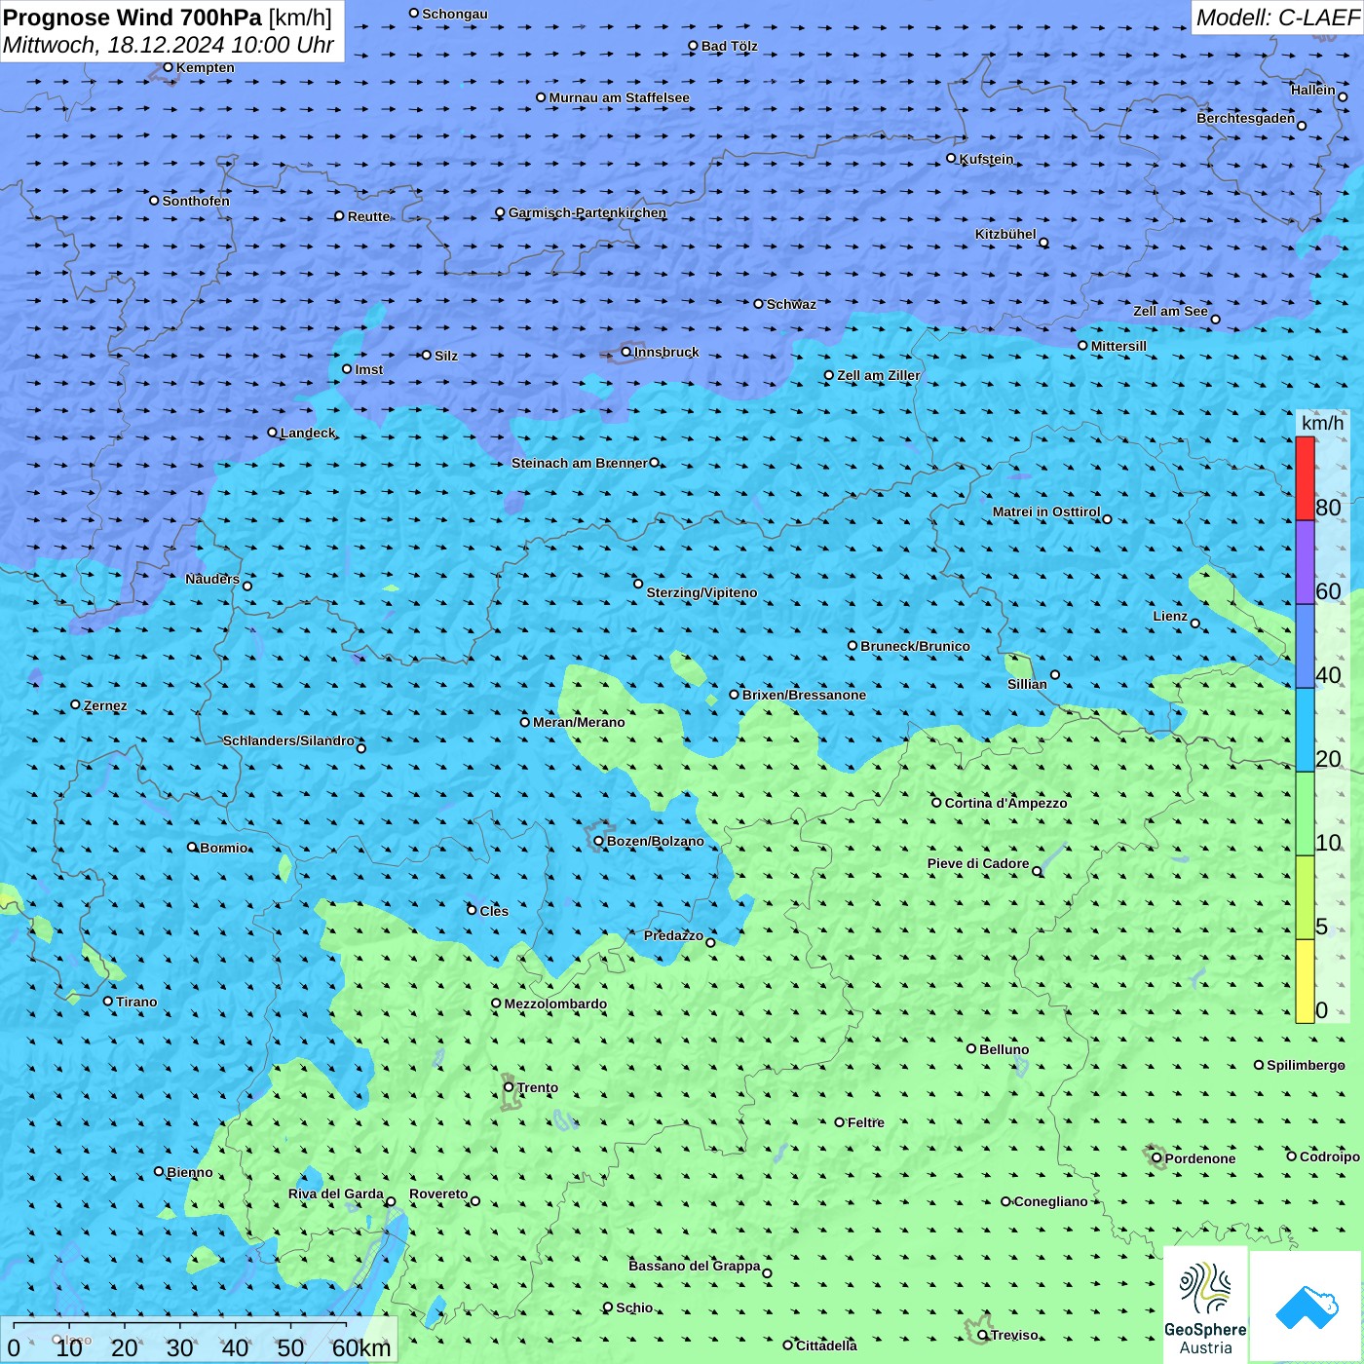Click the 'Steinach am Brenner' label

580,463
